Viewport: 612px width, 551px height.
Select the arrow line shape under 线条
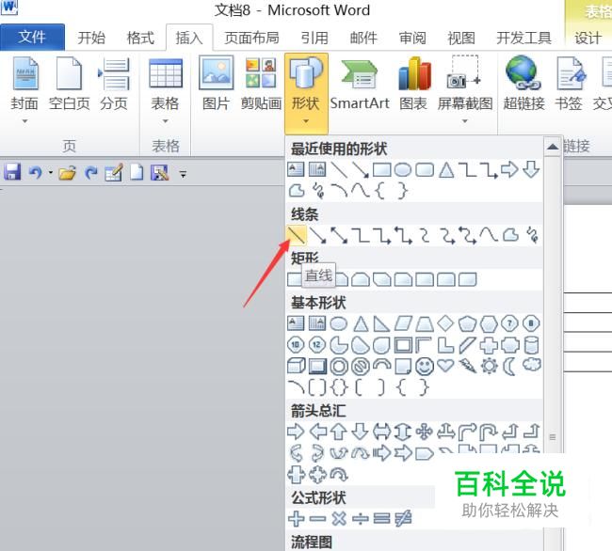(x=317, y=235)
